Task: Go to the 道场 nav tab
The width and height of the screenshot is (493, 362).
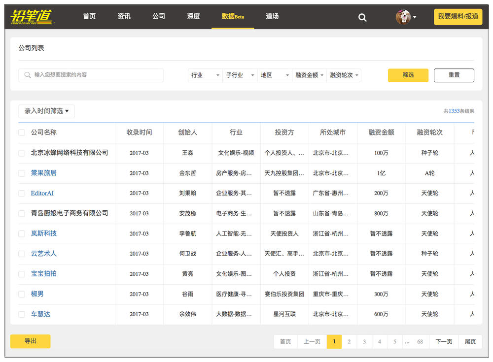Action: point(272,16)
